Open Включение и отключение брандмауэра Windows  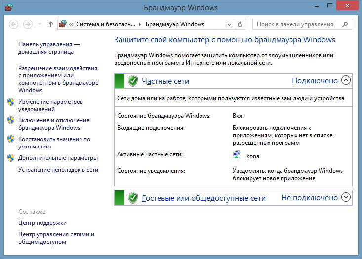coord(54,124)
